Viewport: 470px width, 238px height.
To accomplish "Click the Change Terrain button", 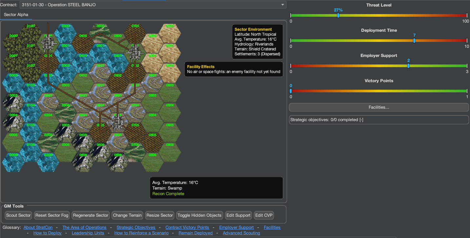I will click(x=127, y=215).
